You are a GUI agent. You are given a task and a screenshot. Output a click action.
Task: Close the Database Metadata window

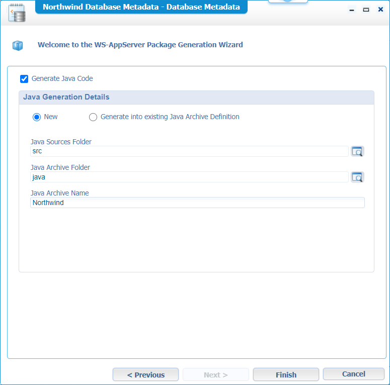[380, 10]
